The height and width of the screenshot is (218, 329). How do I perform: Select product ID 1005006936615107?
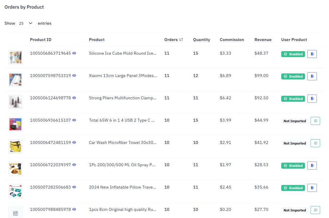pos(50,120)
